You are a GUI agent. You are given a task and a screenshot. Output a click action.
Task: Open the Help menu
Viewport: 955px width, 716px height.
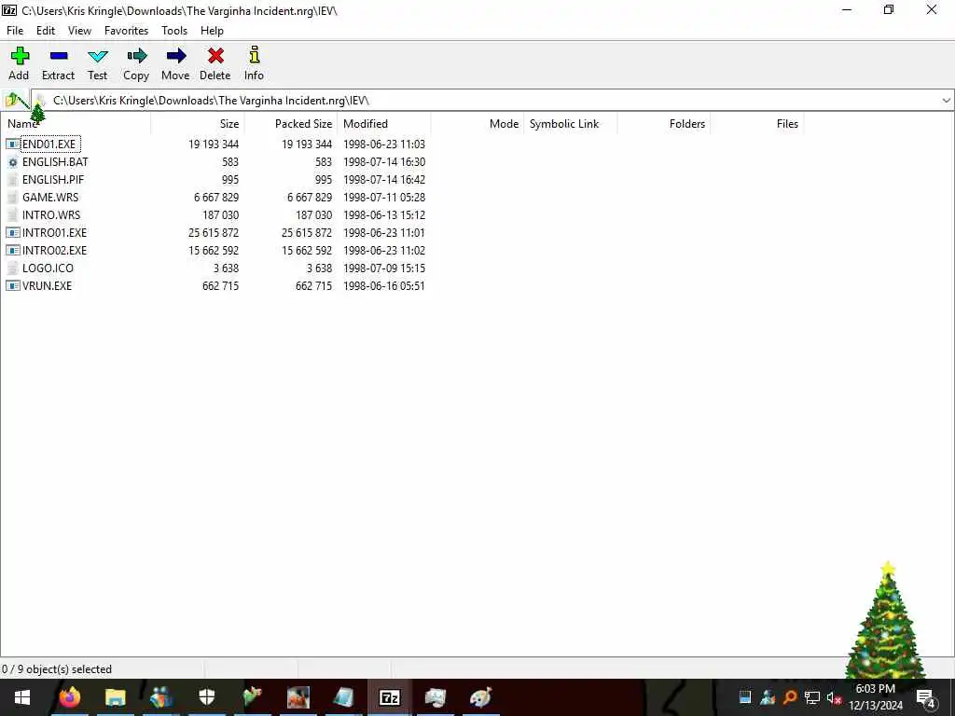[x=212, y=31]
